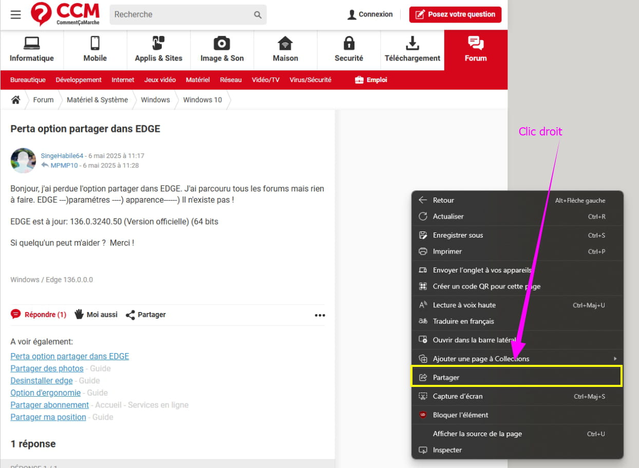639x468 pixels.
Task: Go to Jeux vidéo subsection
Action: tap(160, 80)
